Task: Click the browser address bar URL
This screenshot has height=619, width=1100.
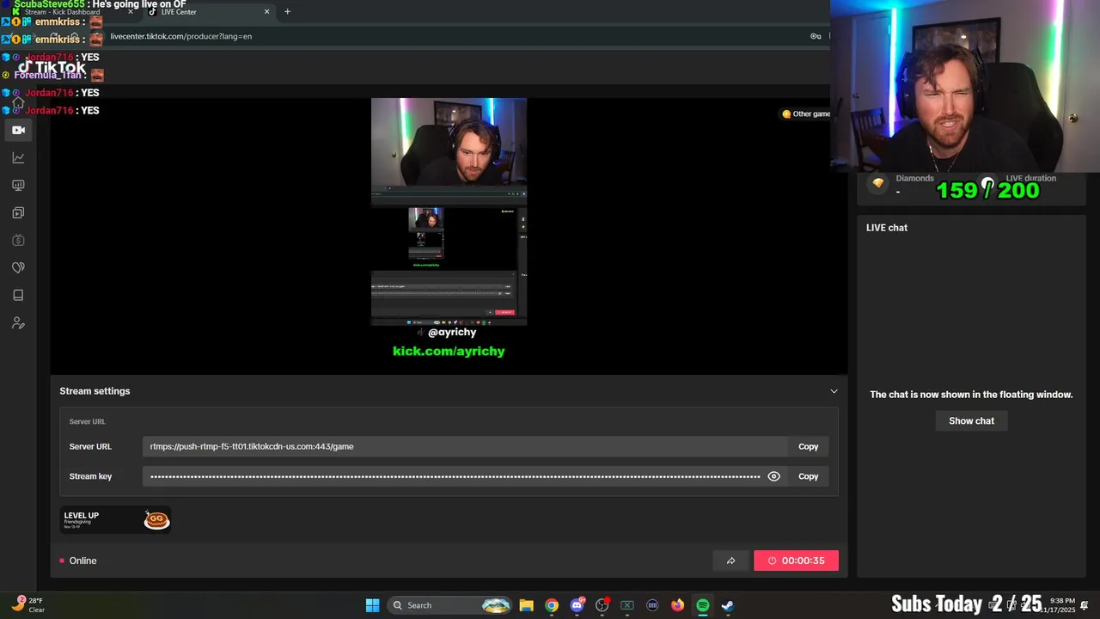Action: (180, 36)
